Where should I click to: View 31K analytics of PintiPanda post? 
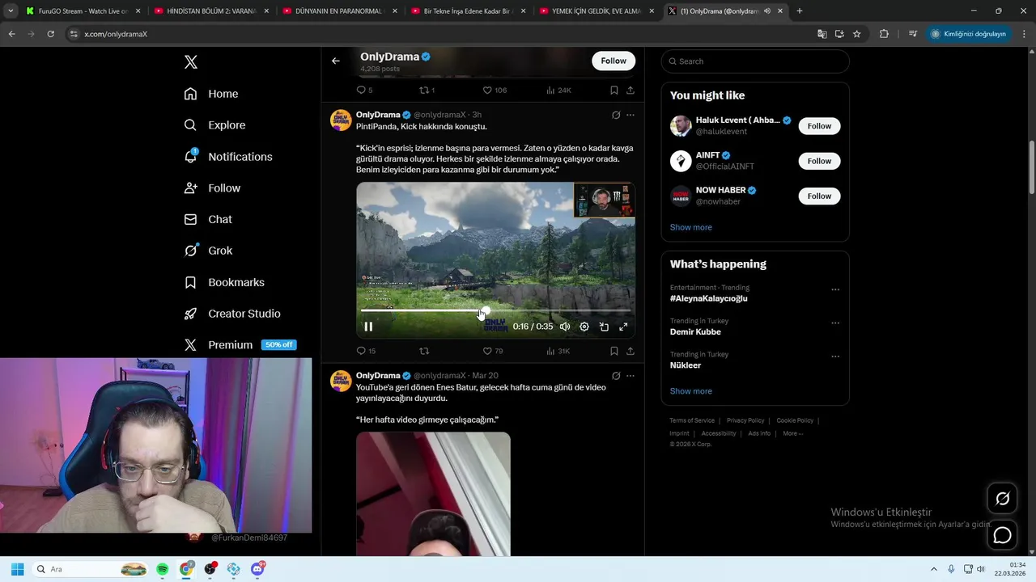tap(558, 351)
